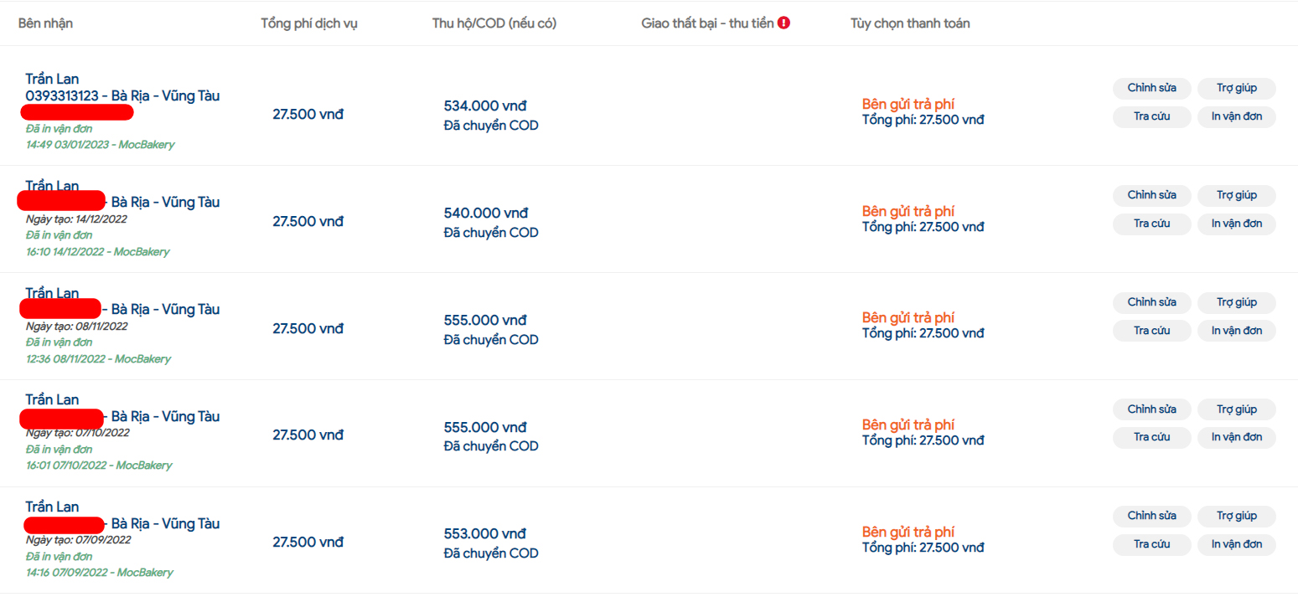Screen dimensions: 1298x597
Task: Click Tra cứu for the 08/11/2022 order
Action: point(1151,331)
